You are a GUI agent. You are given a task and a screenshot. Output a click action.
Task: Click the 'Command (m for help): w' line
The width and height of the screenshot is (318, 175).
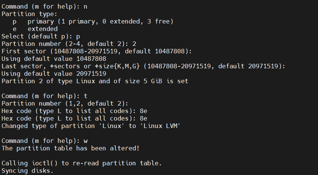pyautogui.click(x=44, y=141)
